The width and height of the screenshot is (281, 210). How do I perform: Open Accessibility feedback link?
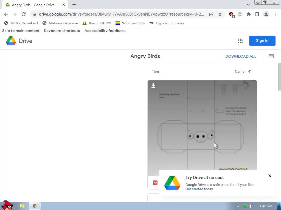click(x=105, y=31)
